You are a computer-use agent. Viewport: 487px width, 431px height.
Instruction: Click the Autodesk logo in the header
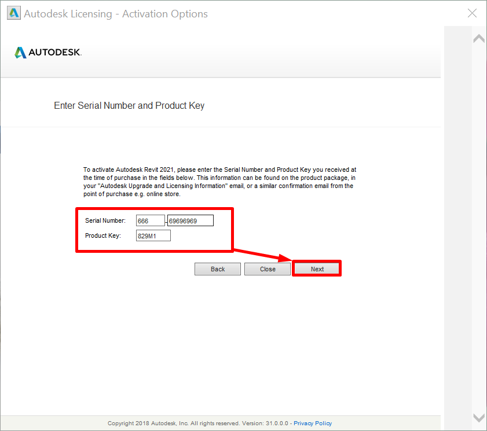[x=48, y=52]
